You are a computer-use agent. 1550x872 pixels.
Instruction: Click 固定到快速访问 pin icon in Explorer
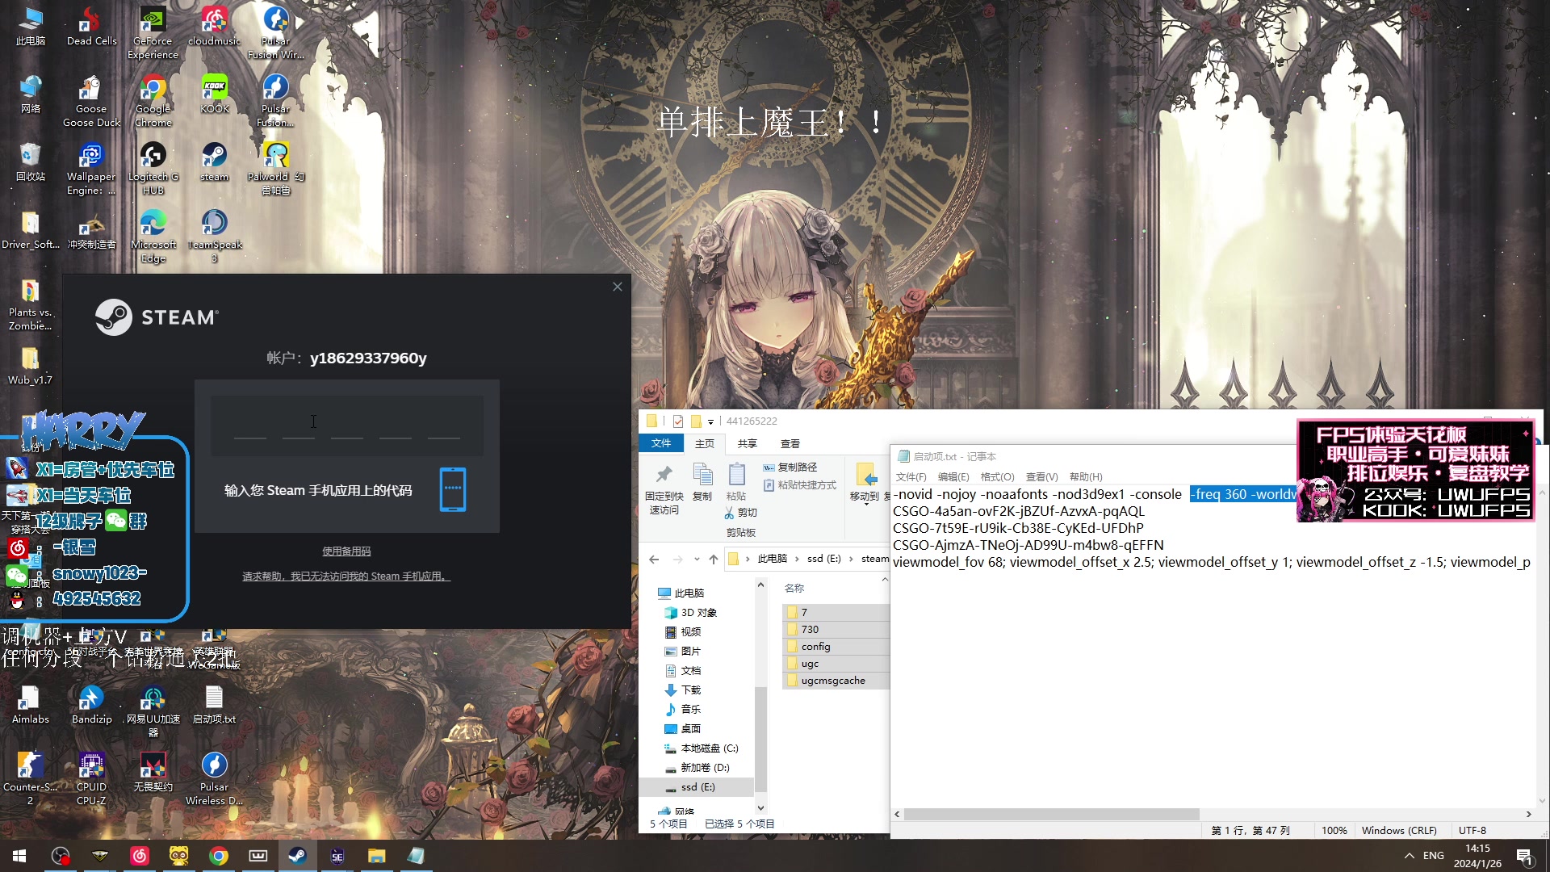(664, 489)
